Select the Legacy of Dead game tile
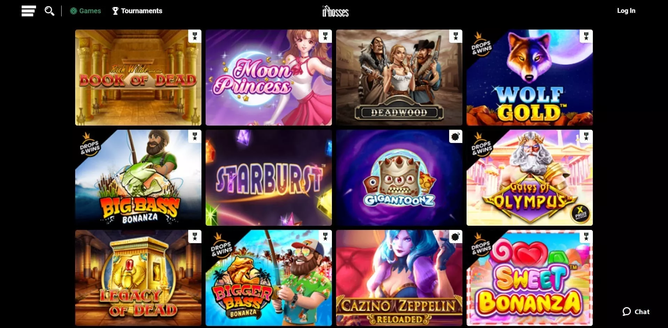Image resolution: width=668 pixels, height=328 pixels. click(x=138, y=278)
